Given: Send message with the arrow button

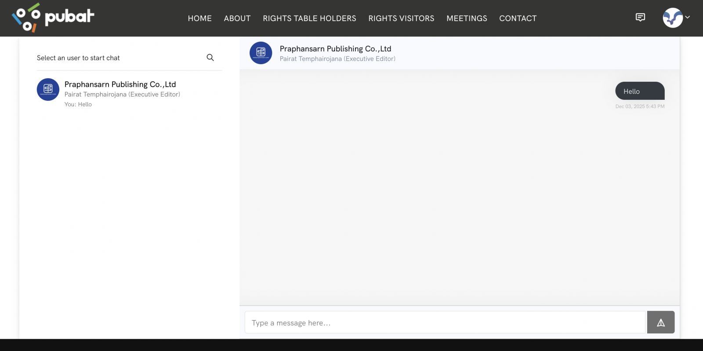Looking at the screenshot, I should tap(661, 322).
